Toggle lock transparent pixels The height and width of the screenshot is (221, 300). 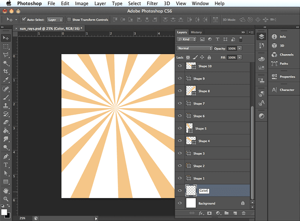point(188,57)
